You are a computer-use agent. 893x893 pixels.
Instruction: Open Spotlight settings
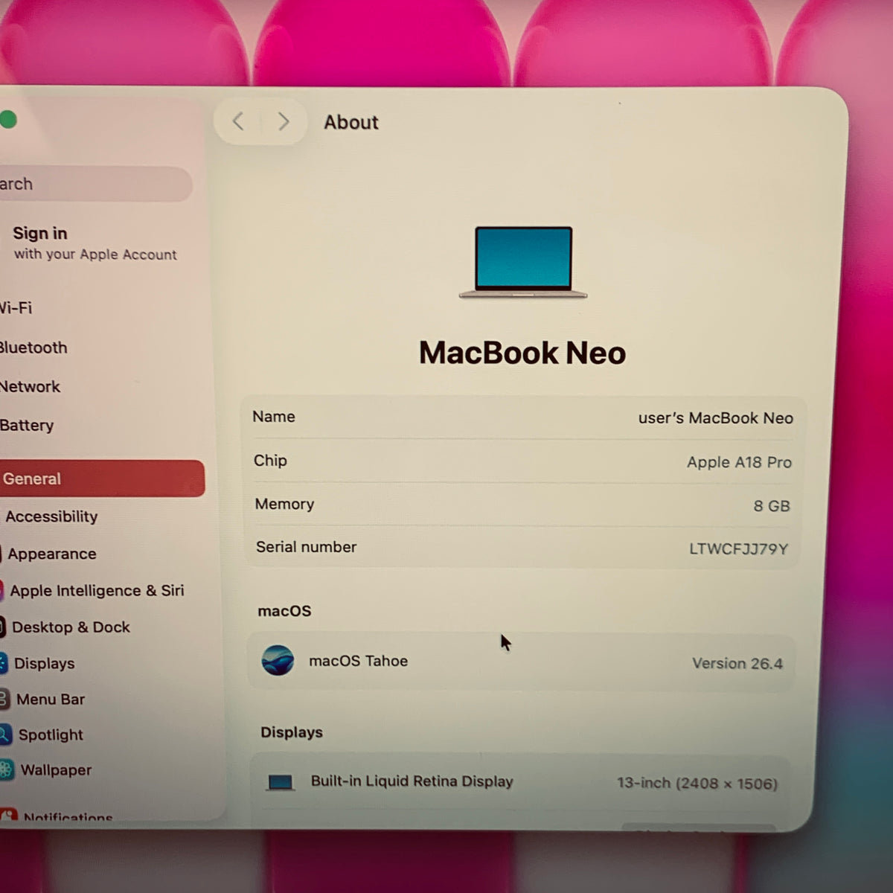tap(51, 734)
